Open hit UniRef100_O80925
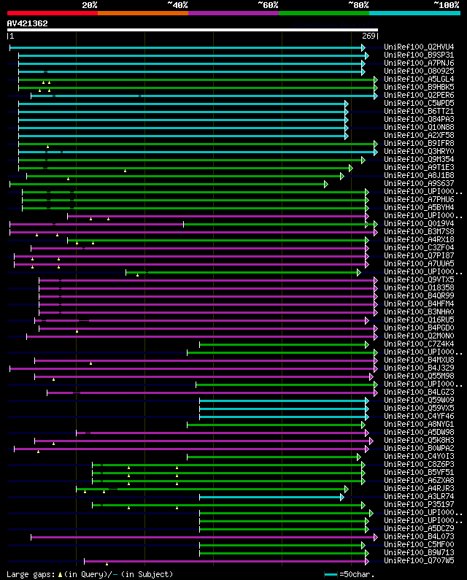 tap(419, 71)
